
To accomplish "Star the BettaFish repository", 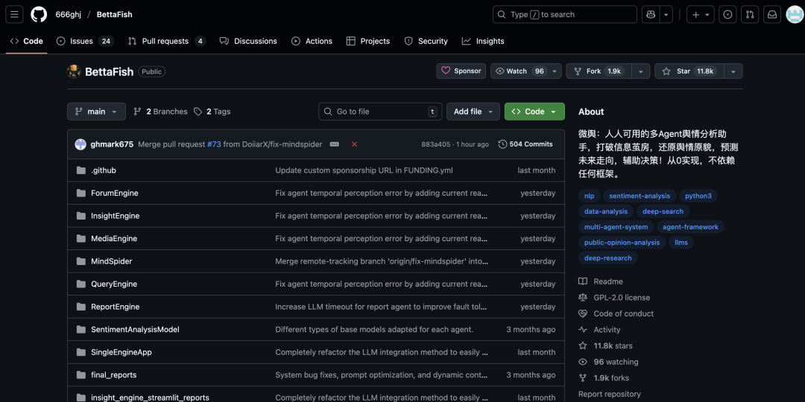I will click(689, 71).
